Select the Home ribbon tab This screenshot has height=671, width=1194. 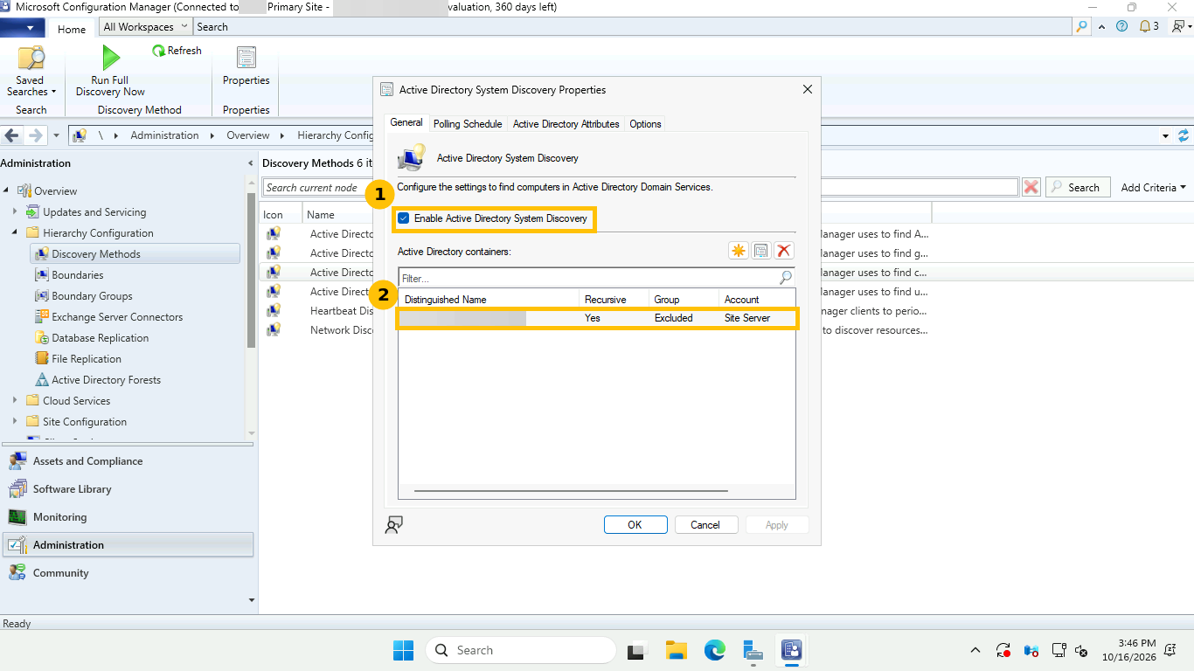point(72,29)
